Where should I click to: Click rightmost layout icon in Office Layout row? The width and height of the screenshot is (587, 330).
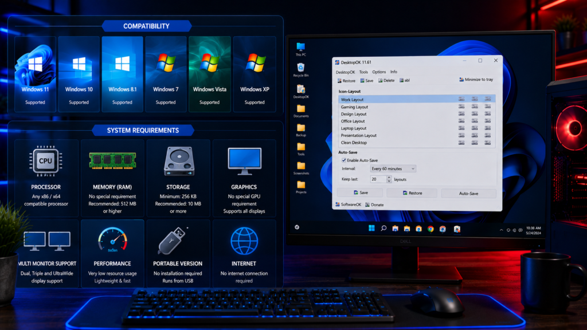click(488, 121)
